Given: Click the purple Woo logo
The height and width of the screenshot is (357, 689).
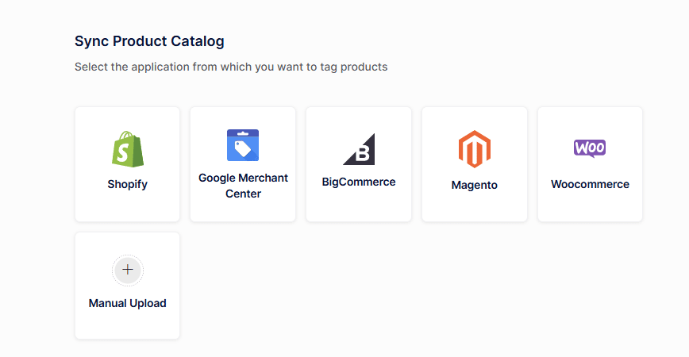Looking at the screenshot, I should pos(590,148).
